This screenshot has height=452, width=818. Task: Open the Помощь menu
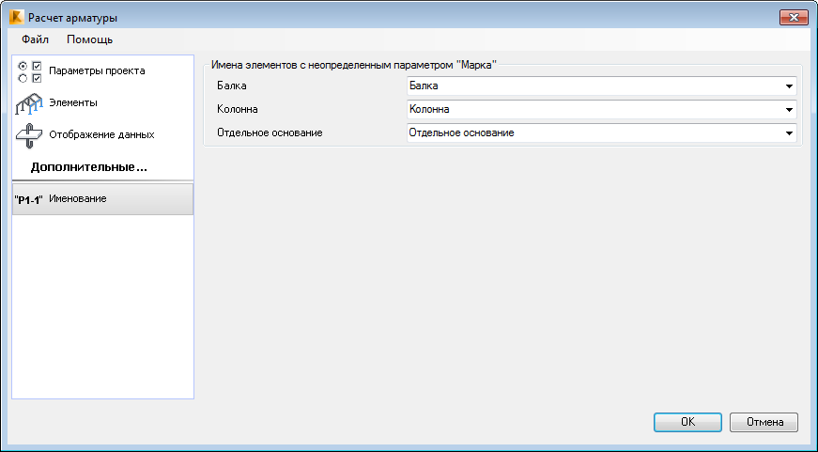[x=90, y=39]
